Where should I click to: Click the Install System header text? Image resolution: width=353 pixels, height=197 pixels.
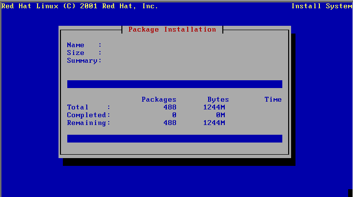click(320, 6)
